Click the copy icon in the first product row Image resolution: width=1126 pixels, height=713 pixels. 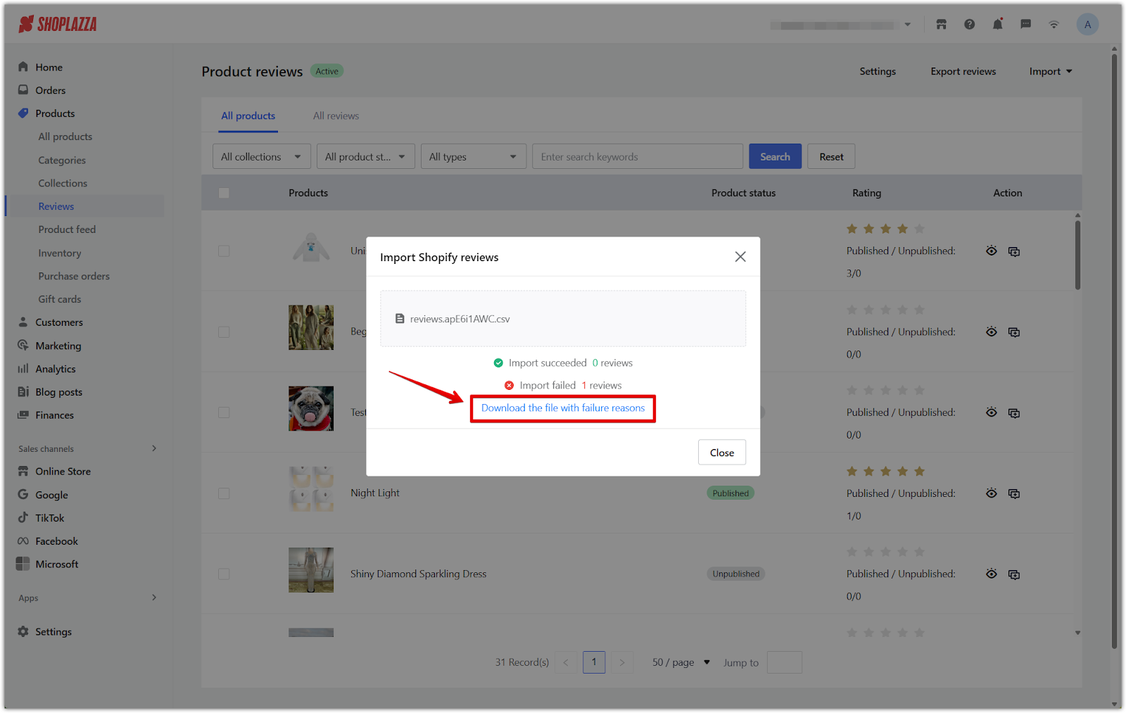pyautogui.click(x=1014, y=252)
